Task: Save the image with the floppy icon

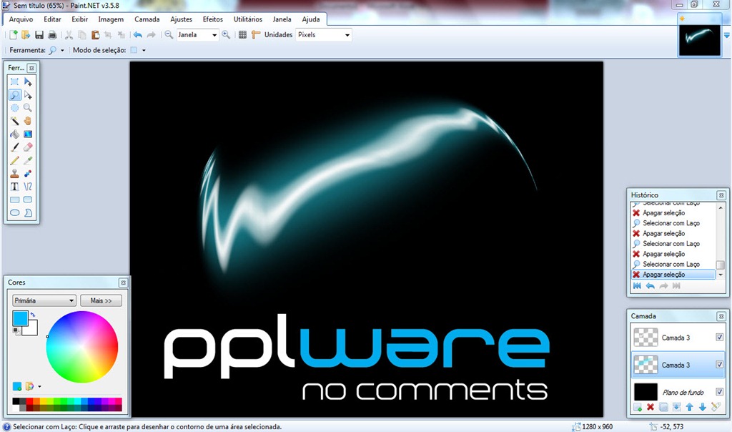Action: [x=39, y=34]
